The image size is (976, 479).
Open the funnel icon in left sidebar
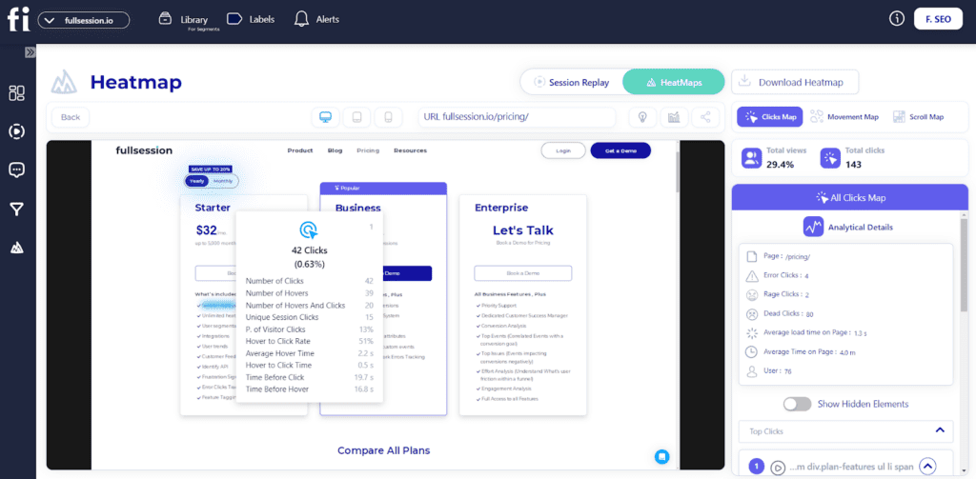[16, 210]
